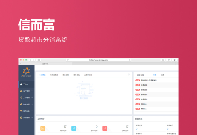Image resolution: width=197 pixels, height=135 pixels.
Task: Click the browser share icon
Action: tap(163, 60)
